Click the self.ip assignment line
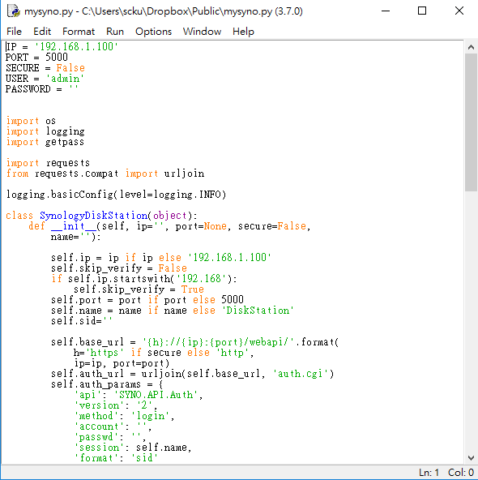This screenshot has width=478, height=480. click(161, 258)
